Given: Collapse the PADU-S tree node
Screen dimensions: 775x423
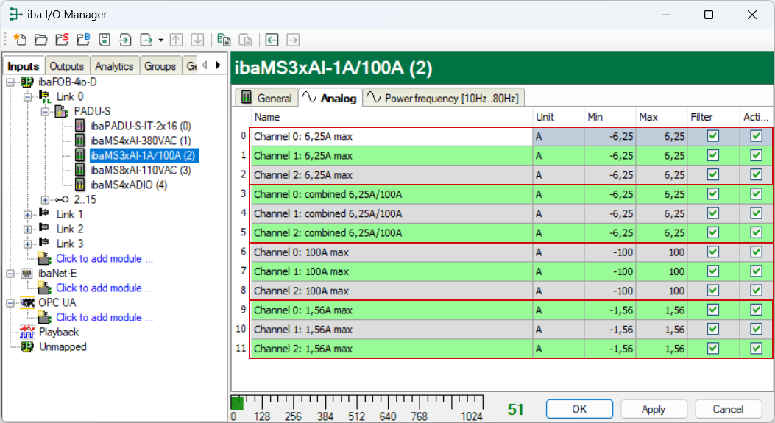Looking at the screenshot, I should point(44,112).
